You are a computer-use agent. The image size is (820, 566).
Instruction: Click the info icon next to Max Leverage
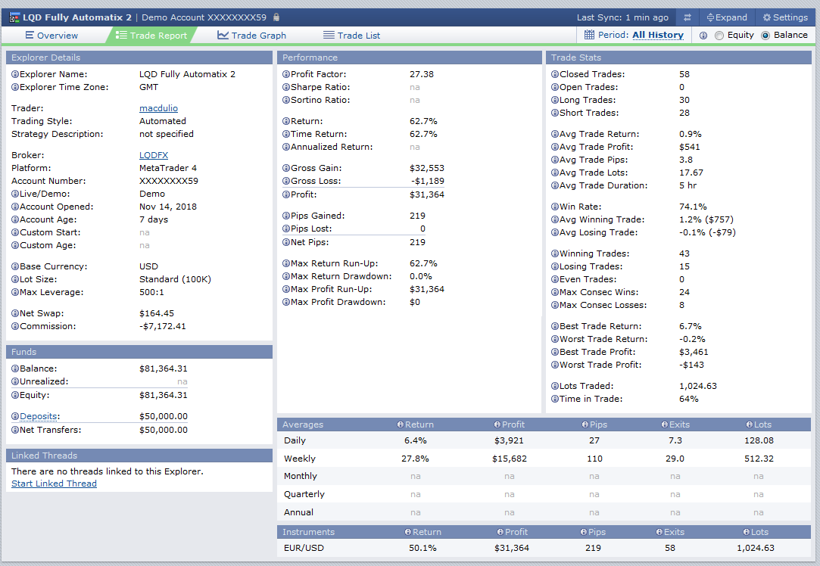click(x=15, y=292)
